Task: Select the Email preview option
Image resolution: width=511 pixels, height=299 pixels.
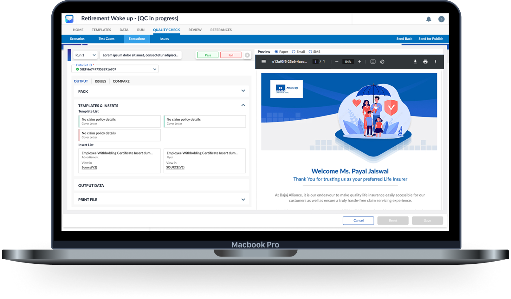Action: [x=294, y=52]
